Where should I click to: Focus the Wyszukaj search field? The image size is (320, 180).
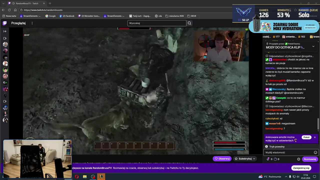157,23
